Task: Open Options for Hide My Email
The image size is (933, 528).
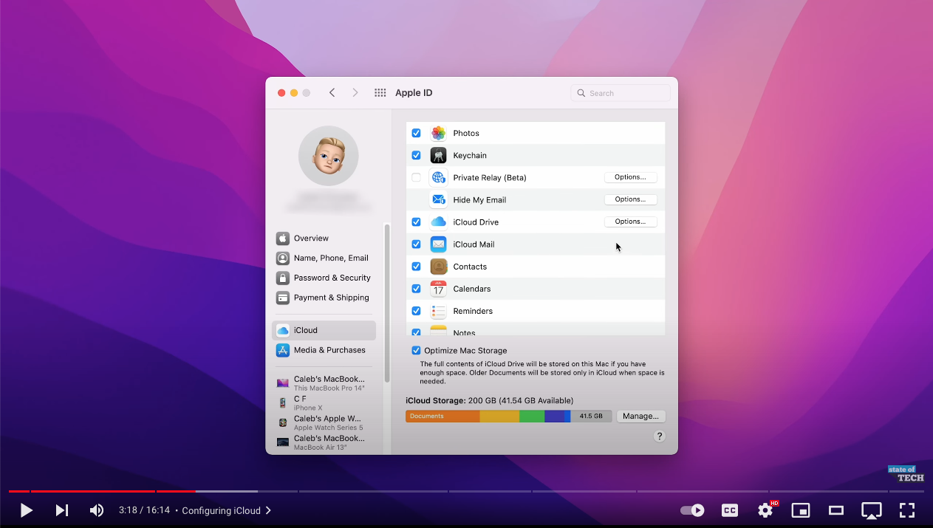Action: 630,199
